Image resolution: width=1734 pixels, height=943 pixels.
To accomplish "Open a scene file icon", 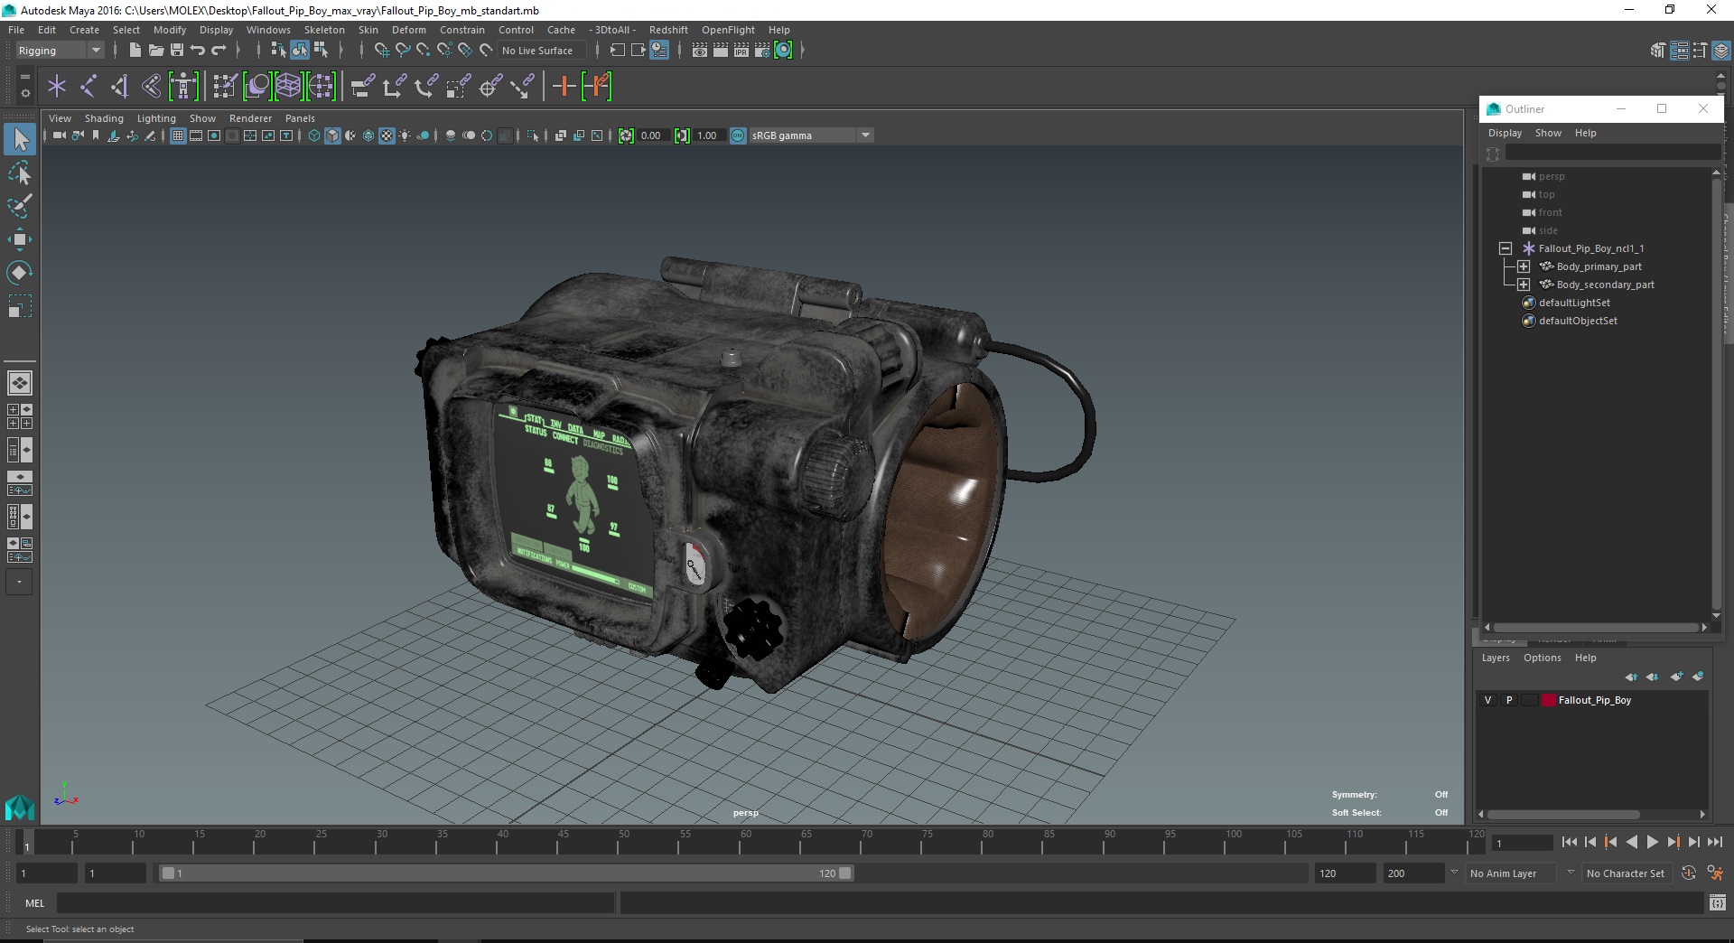I will (x=155, y=51).
